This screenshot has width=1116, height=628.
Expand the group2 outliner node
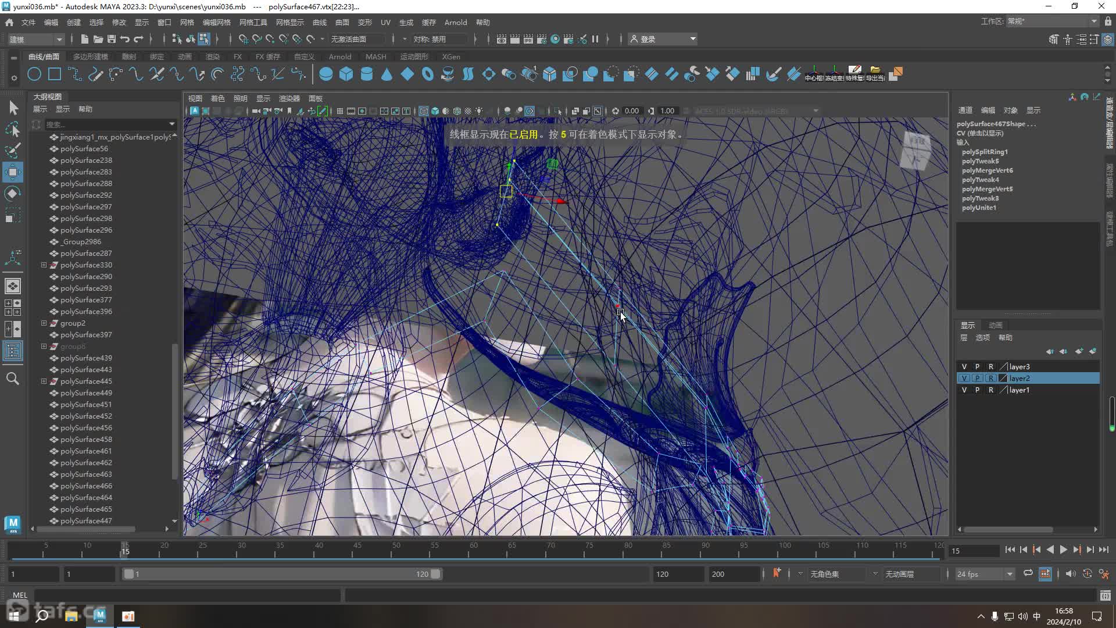(x=44, y=323)
